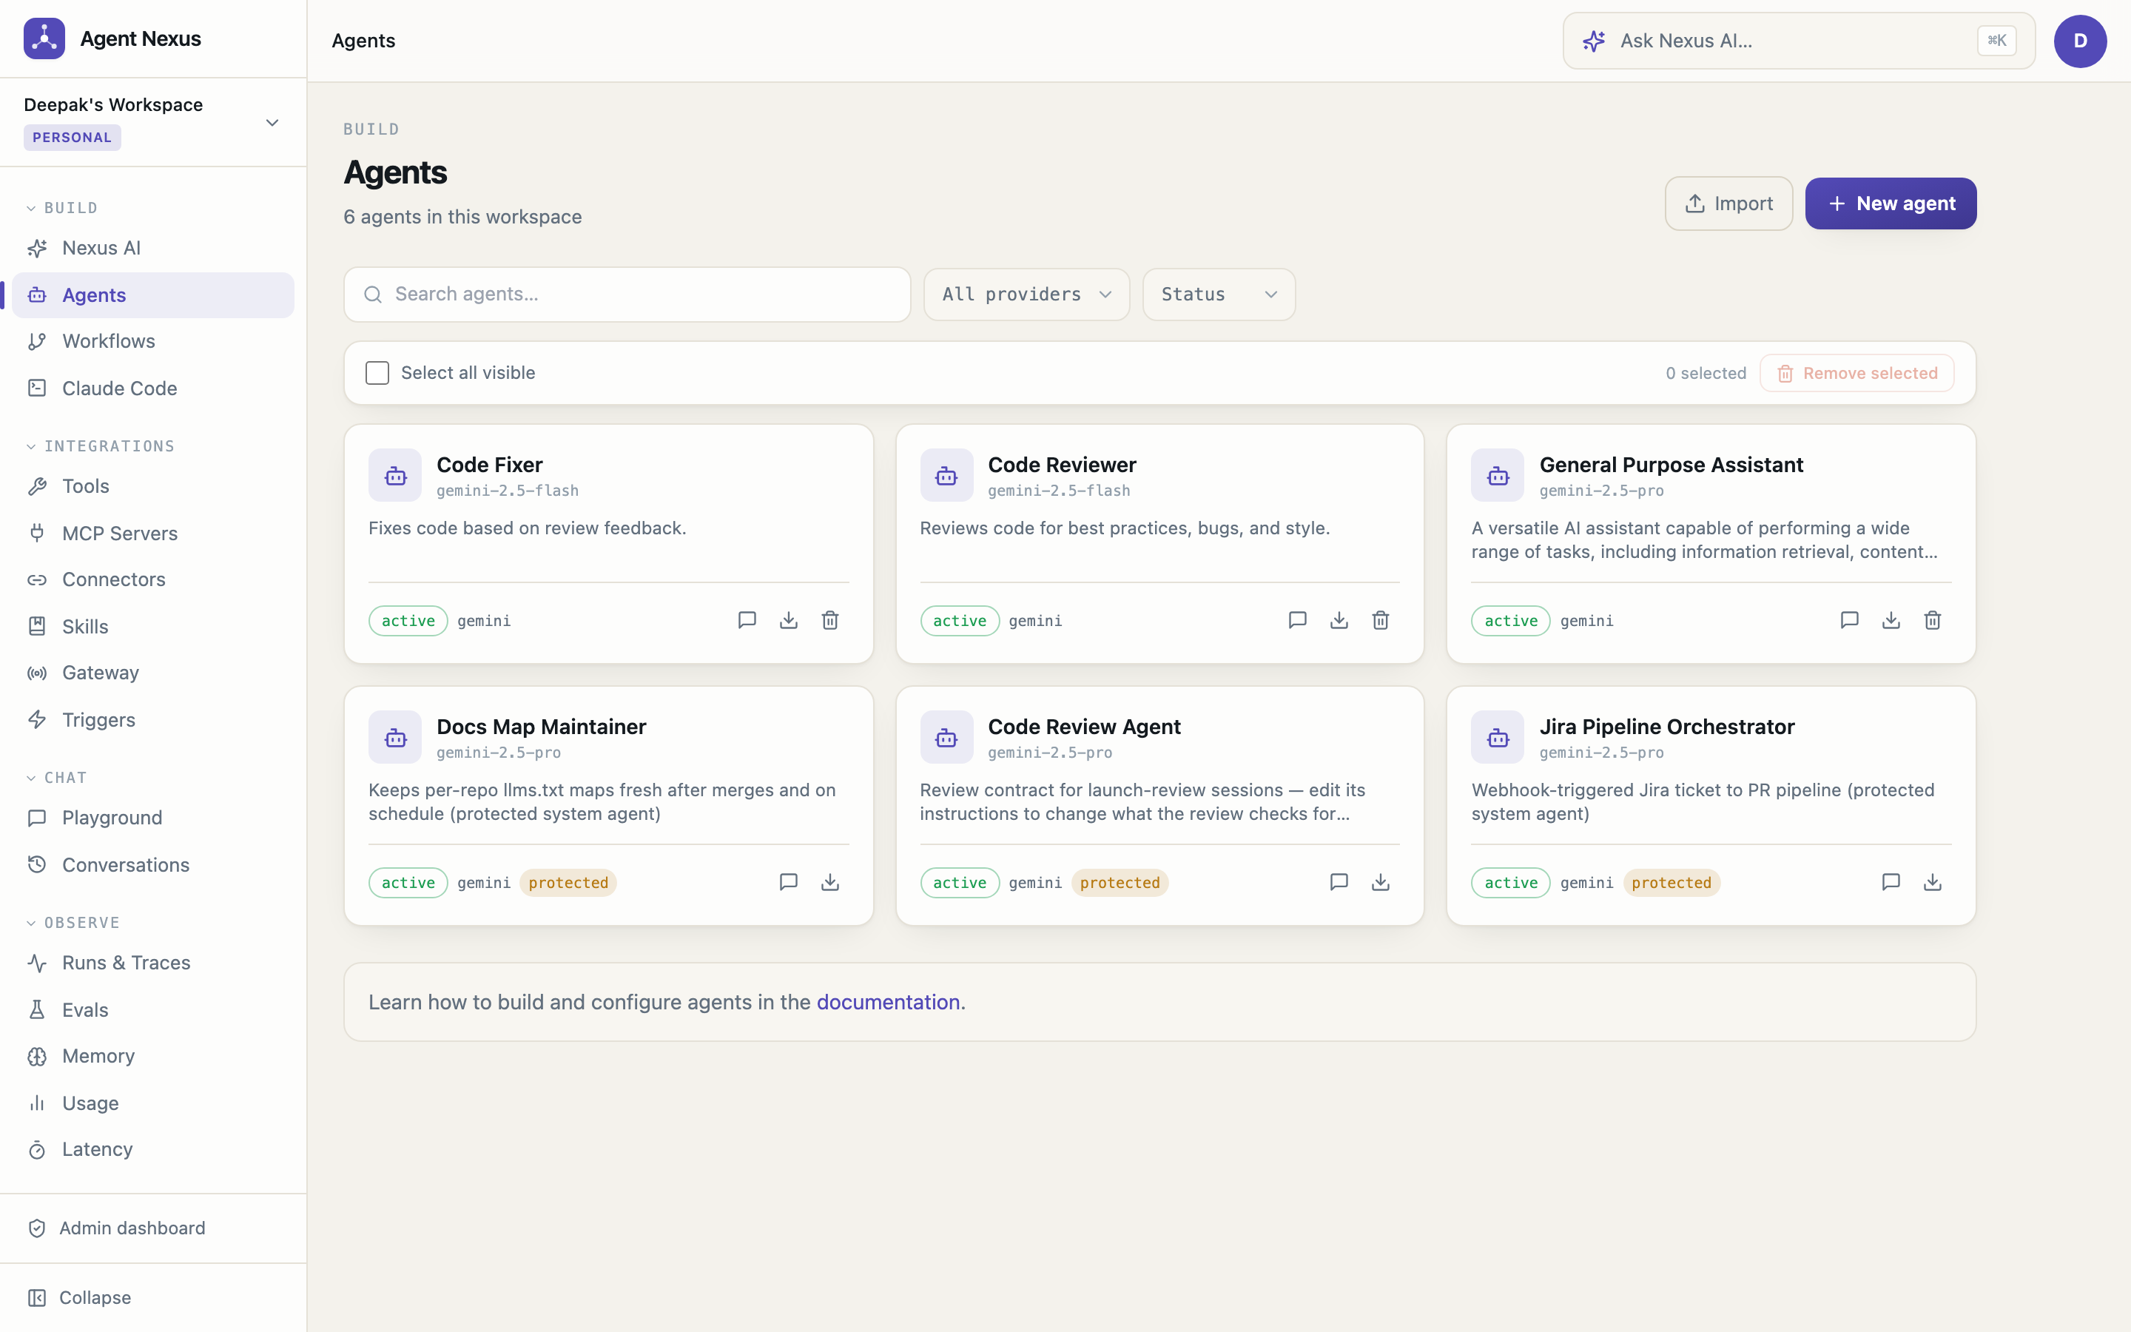This screenshot has width=2131, height=1332.
Task: Go to Connectors page
Action: coord(153,579)
